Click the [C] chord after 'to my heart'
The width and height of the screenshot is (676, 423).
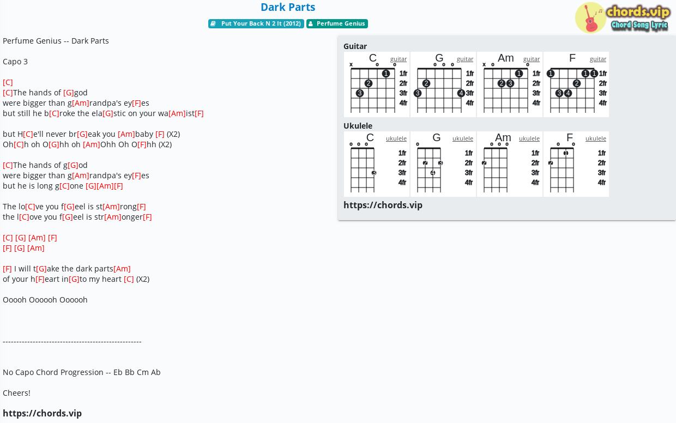129,279
